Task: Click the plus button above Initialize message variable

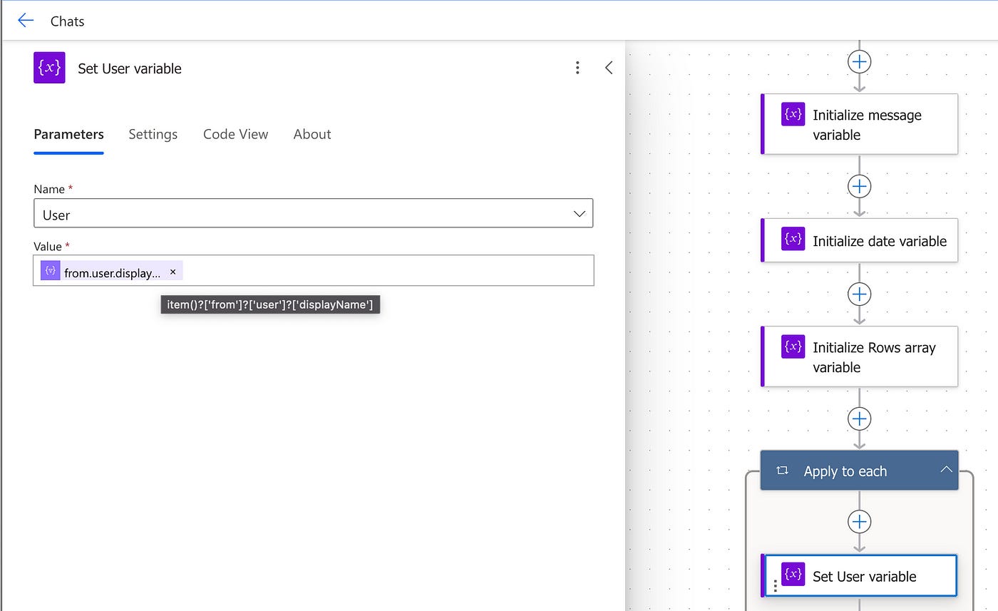Action: click(x=860, y=62)
